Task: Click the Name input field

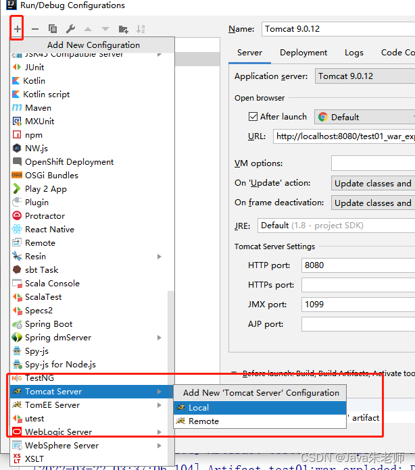Action: click(338, 29)
